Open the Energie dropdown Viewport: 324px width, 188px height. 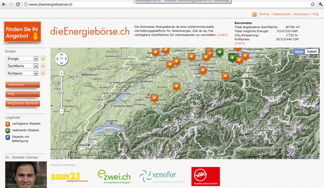click(22, 58)
